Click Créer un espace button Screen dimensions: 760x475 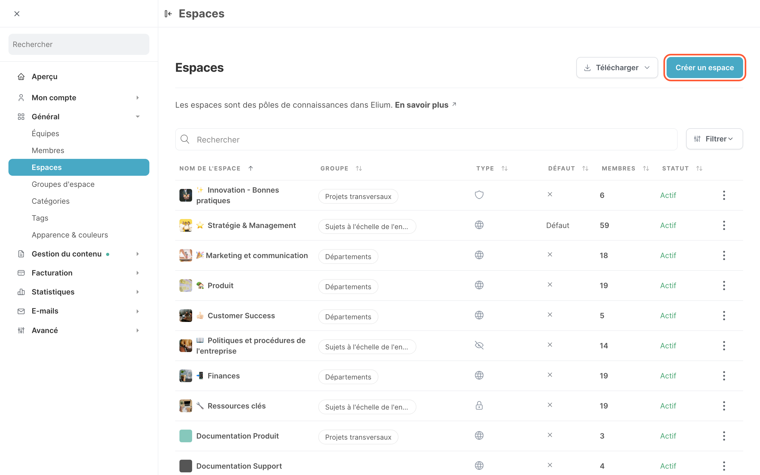(704, 68)
